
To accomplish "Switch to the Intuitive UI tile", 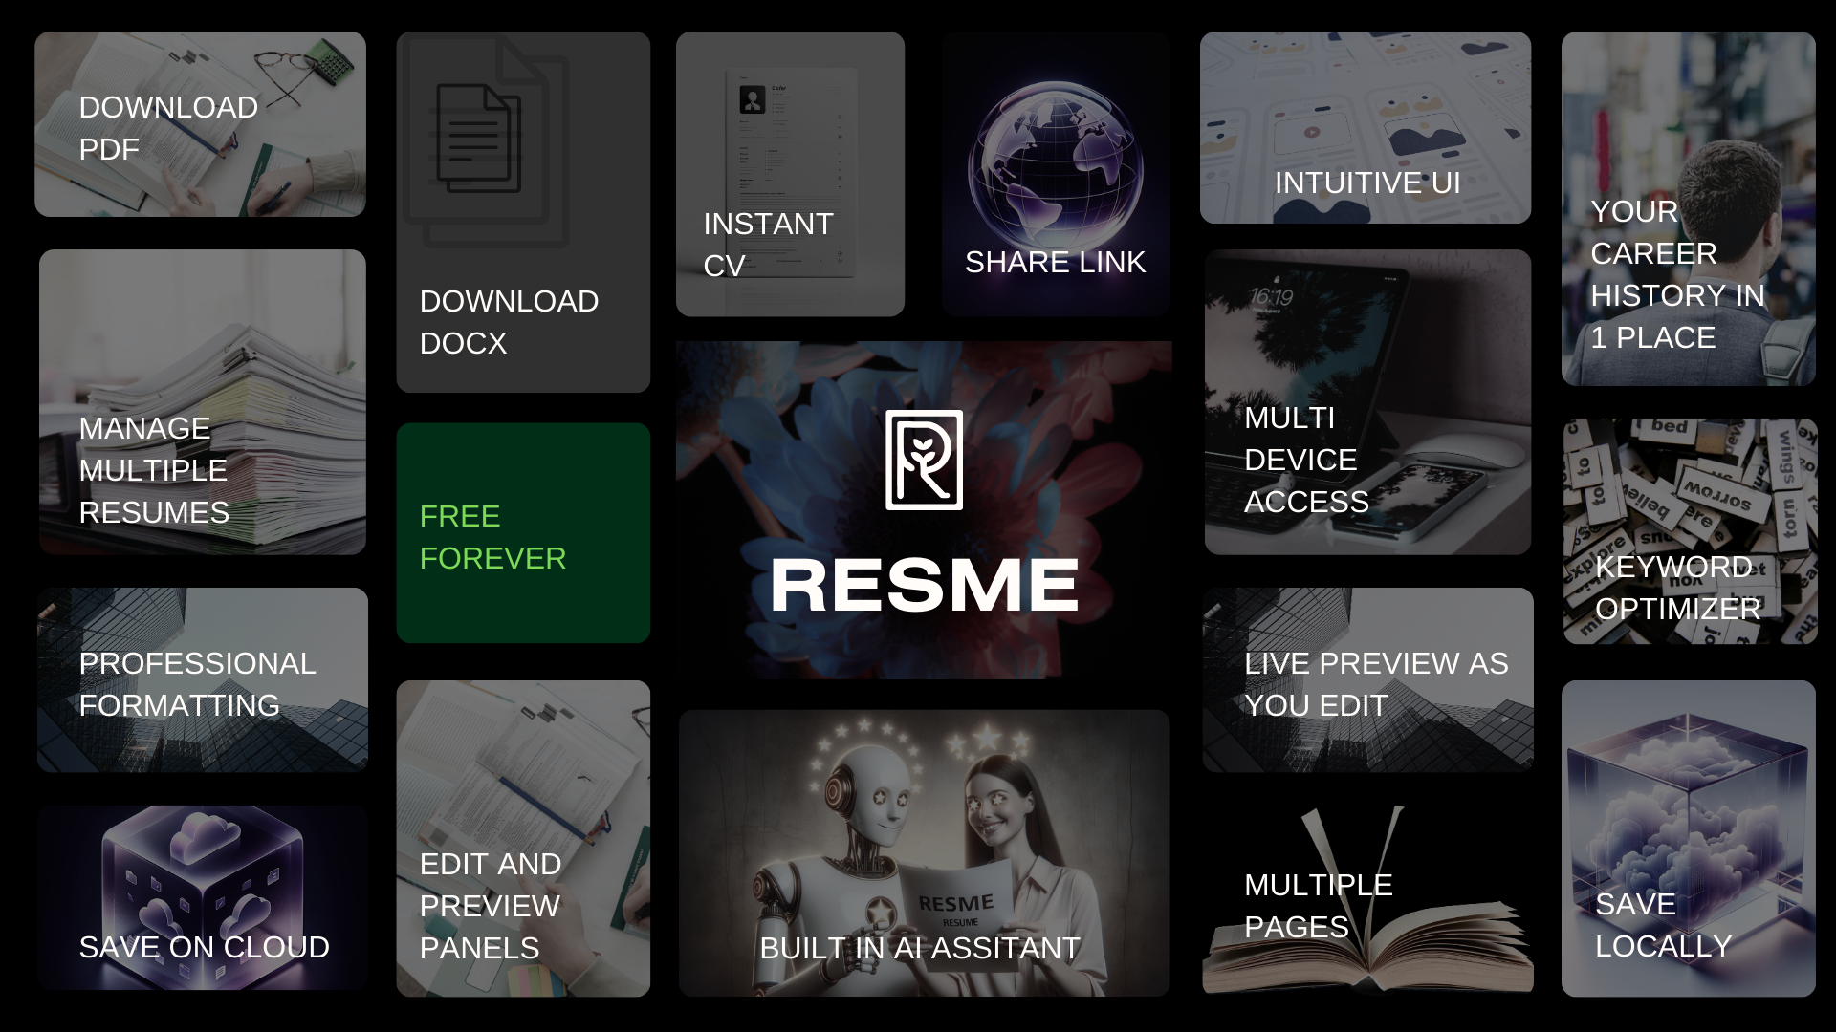I will [x=1366, y=129].
